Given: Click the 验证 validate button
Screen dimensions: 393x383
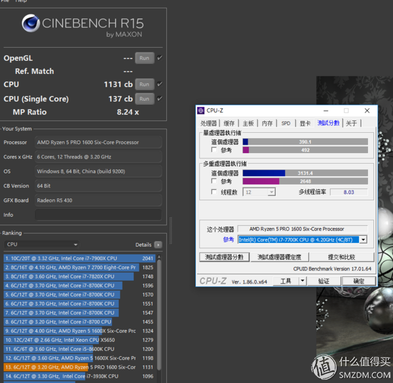Looking at the screenshot, I should pos(324,281).
